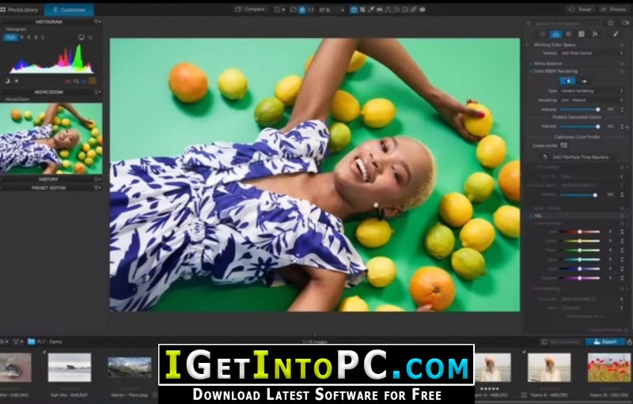Open DxO FilmPack Time Machine
The width and height of the screenshot is (633, 404).
pyautogui.click(x=577, y=157)
